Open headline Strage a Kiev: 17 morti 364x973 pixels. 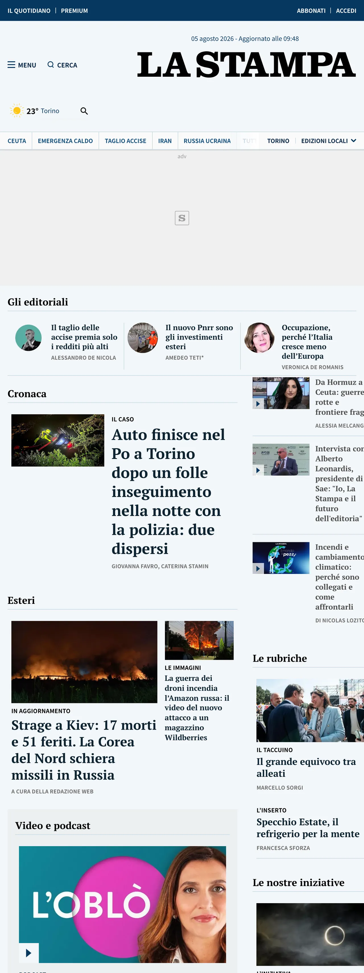[84, 750]
